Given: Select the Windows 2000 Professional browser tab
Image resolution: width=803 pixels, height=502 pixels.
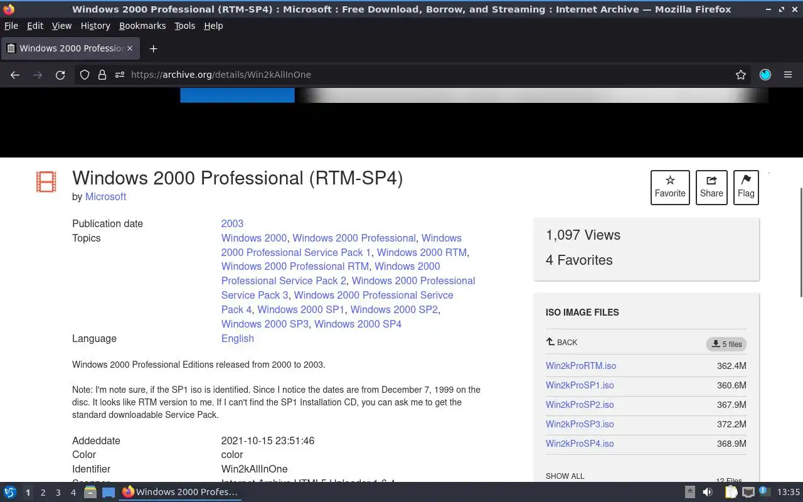Looking at the screenshot, I should 69,48.
